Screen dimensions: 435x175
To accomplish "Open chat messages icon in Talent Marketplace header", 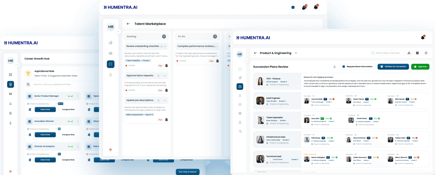I will [x=304, y=7].
